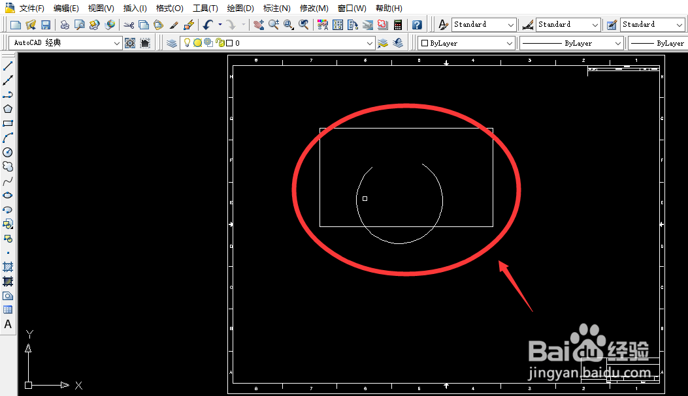Select the Construction Line tool
Screen dimensions: 688x396
point(8,80)
